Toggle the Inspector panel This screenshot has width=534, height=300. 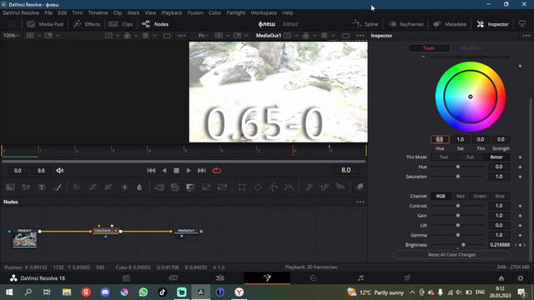[x=493, y=24]
